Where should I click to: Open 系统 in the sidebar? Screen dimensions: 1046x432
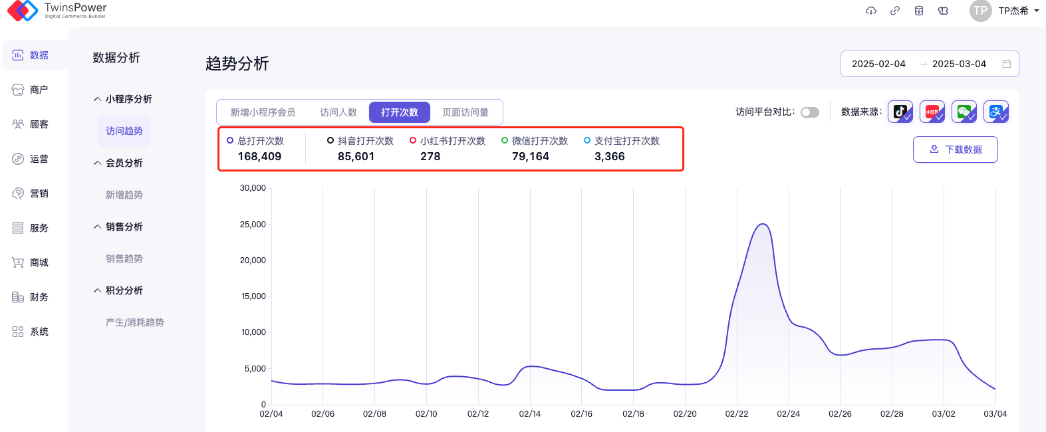point(31,332)
